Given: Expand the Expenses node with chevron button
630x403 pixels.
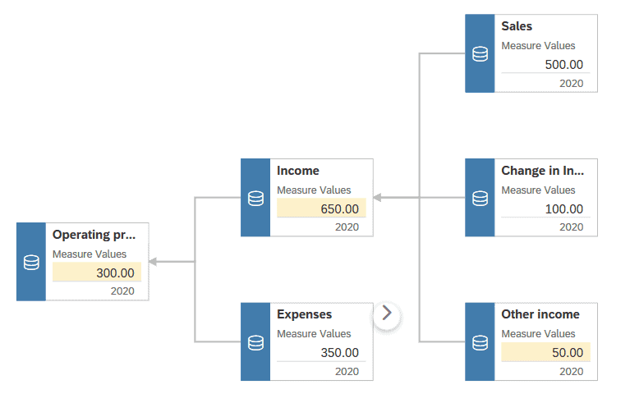Looking at the screenshot, I should (x=387, y=314).
